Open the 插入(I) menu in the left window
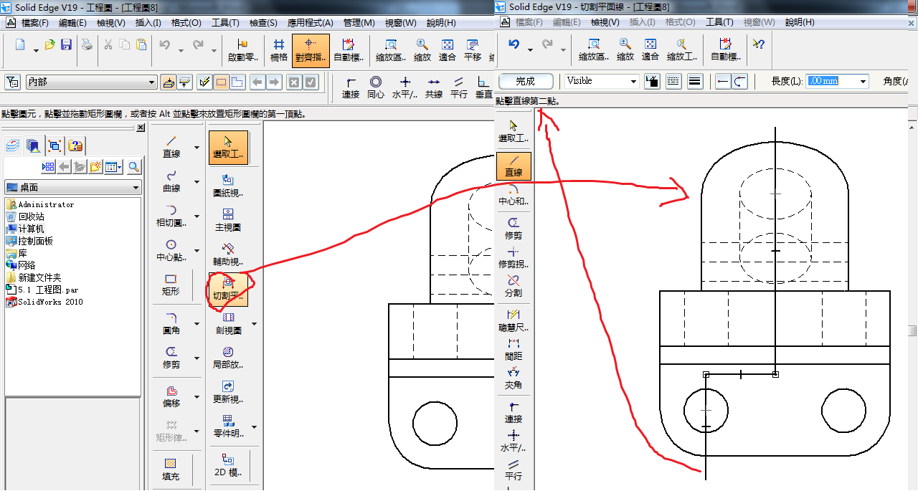 pos(149,22)
